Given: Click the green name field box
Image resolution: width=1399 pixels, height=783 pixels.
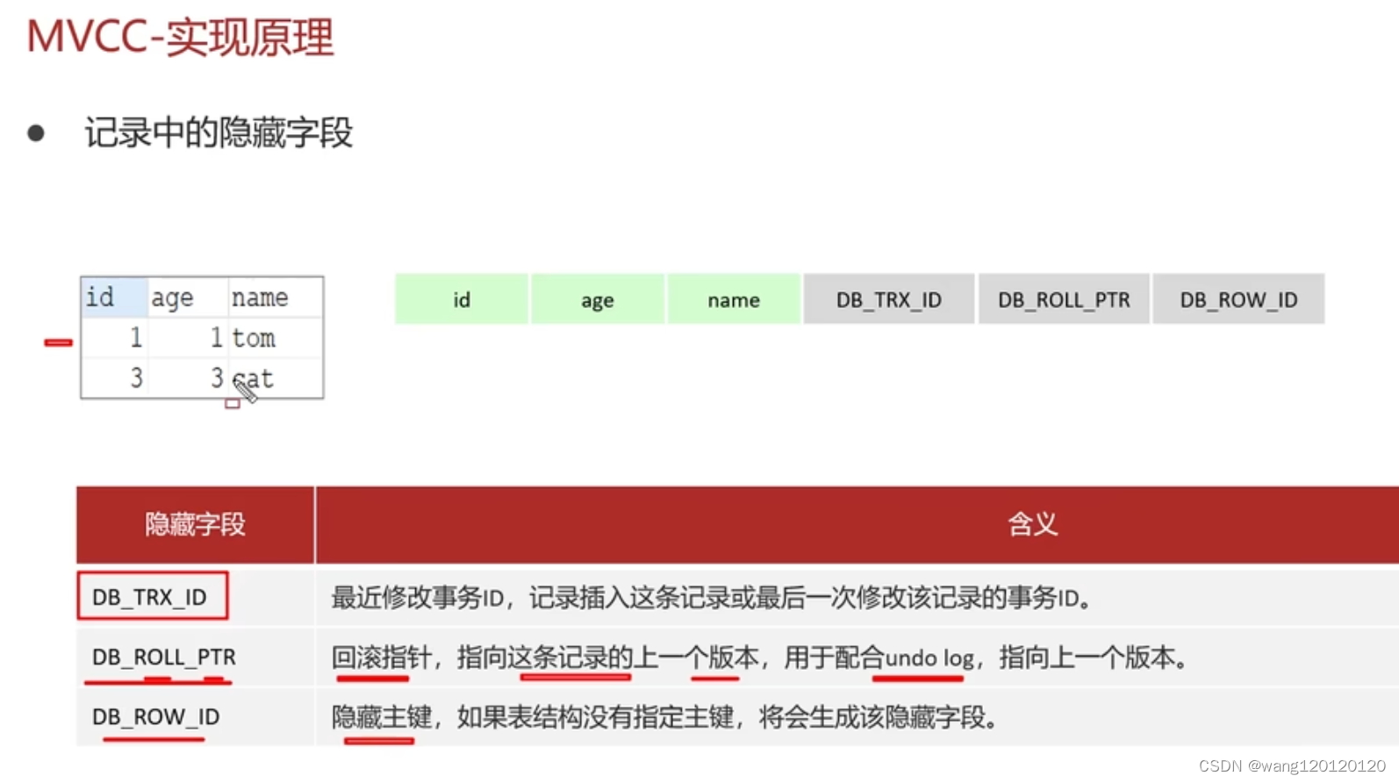Looking at the screenshot, I should [x=734, y=299].
